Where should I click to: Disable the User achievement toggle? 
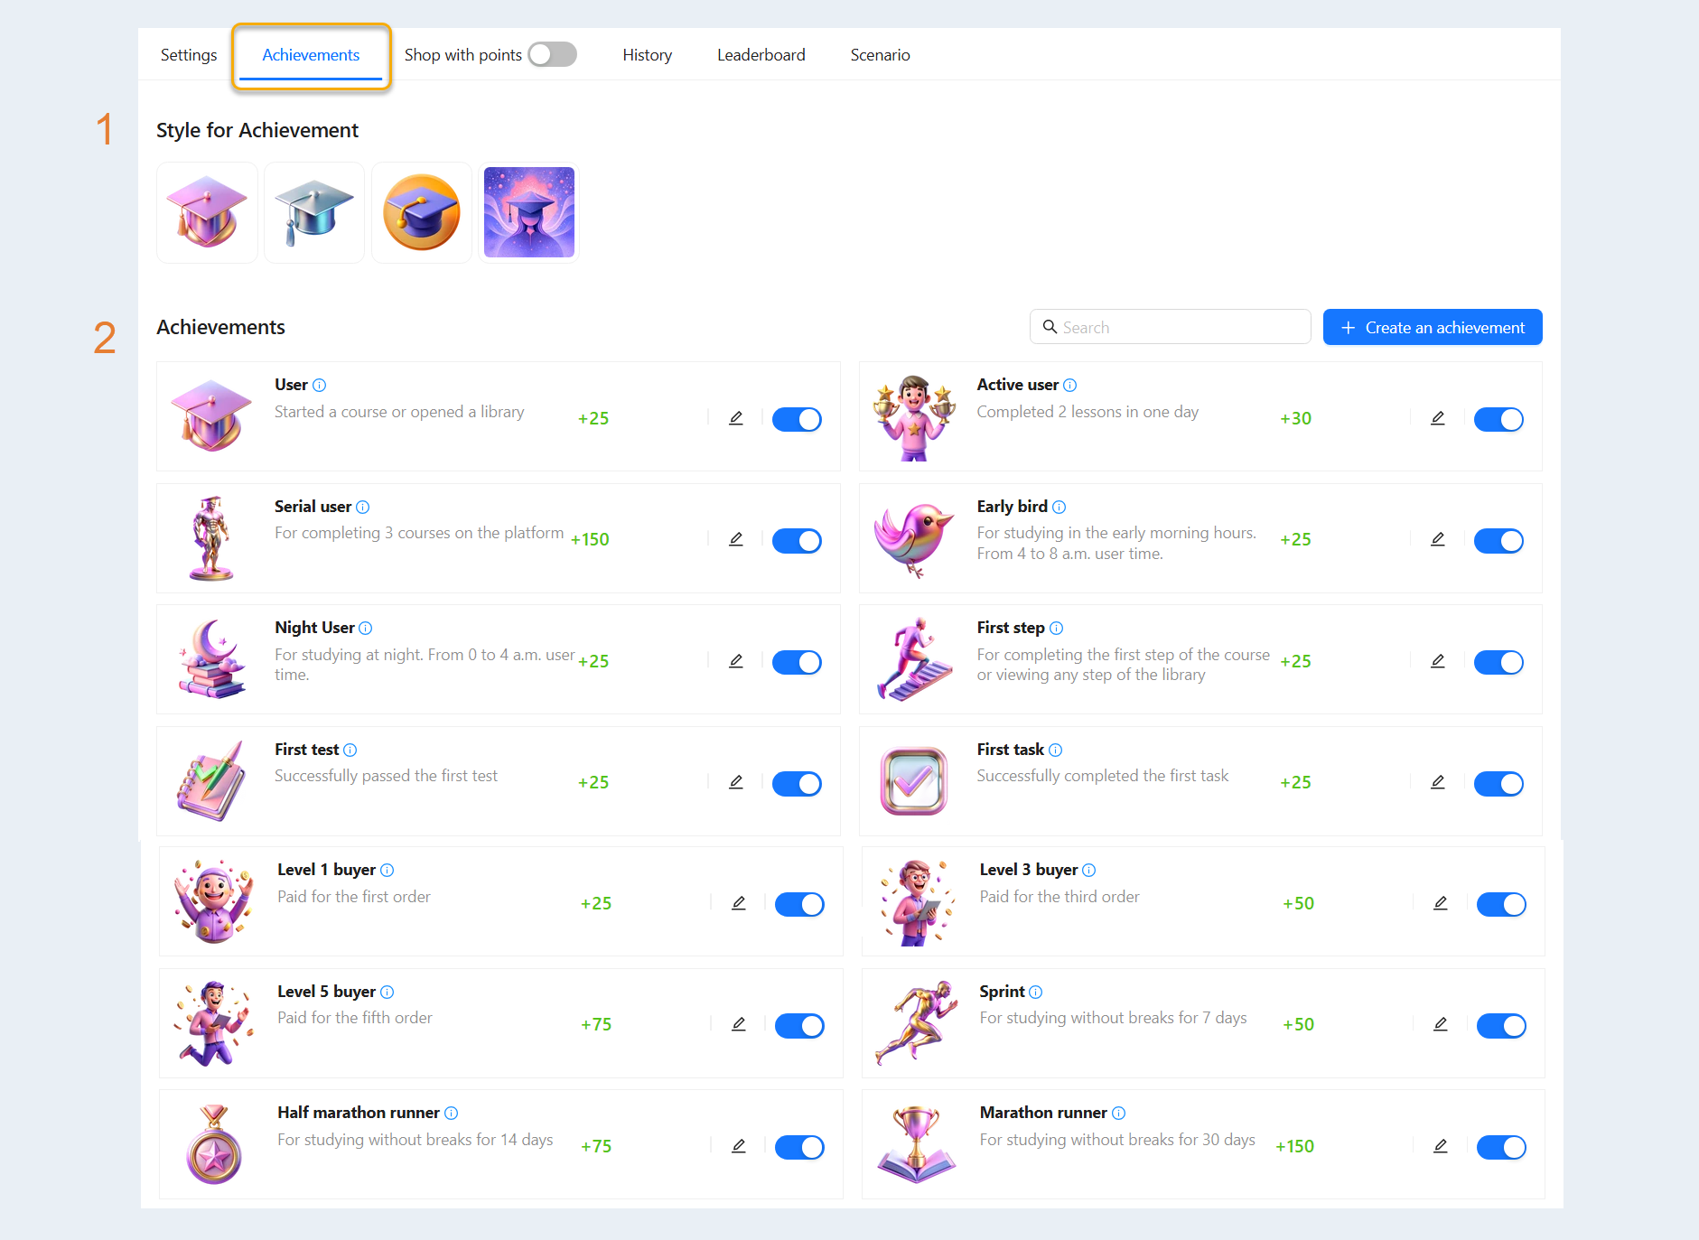coord(797,419)
